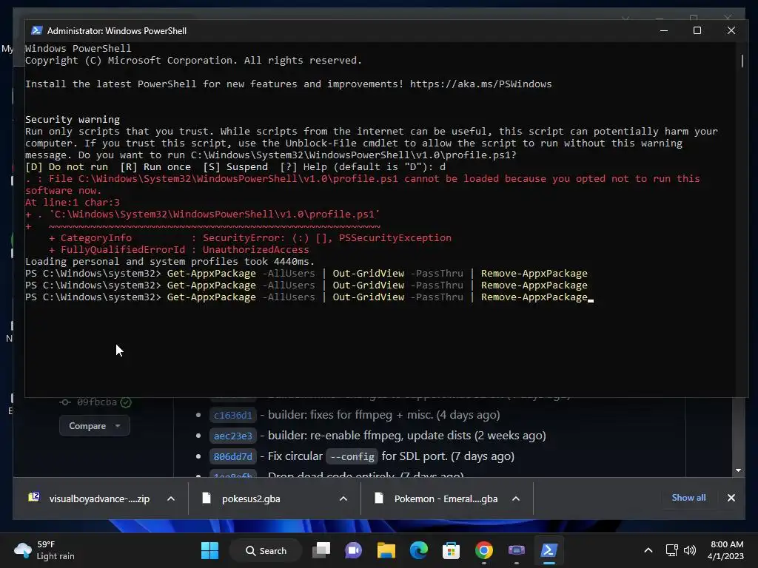Screen dimensions: 758x568
Task: Click Show all downloads
Action: coord(688,498)
